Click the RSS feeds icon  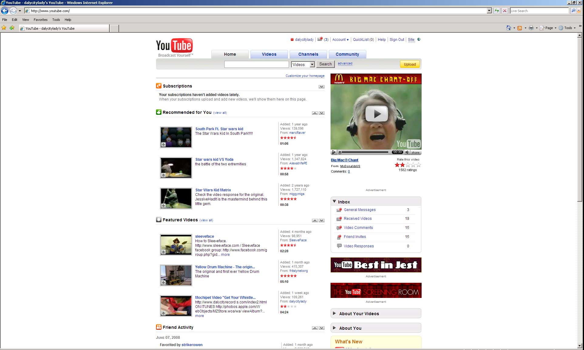pos(520,28)
